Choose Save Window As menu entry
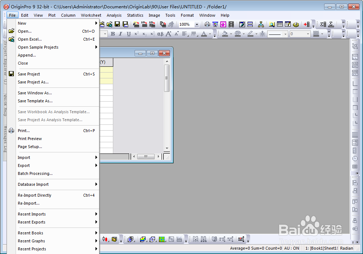 (57, 93)
